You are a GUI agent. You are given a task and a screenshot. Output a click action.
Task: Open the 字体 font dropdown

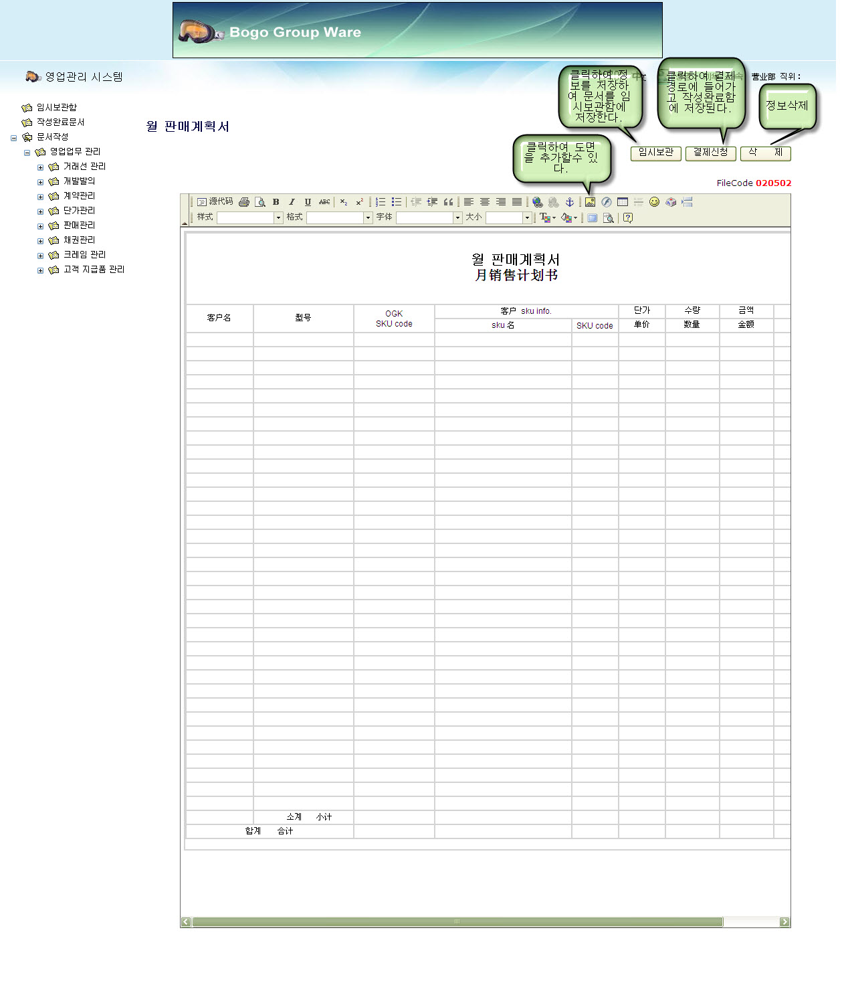(457, 218)
